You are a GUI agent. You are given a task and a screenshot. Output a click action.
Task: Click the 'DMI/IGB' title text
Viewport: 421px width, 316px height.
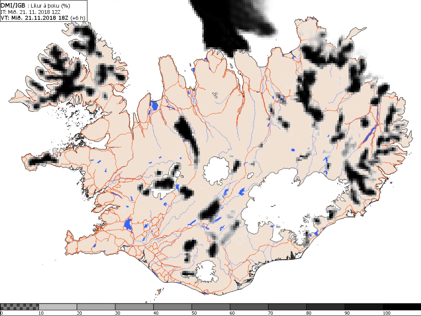click(x=13, y=5)
